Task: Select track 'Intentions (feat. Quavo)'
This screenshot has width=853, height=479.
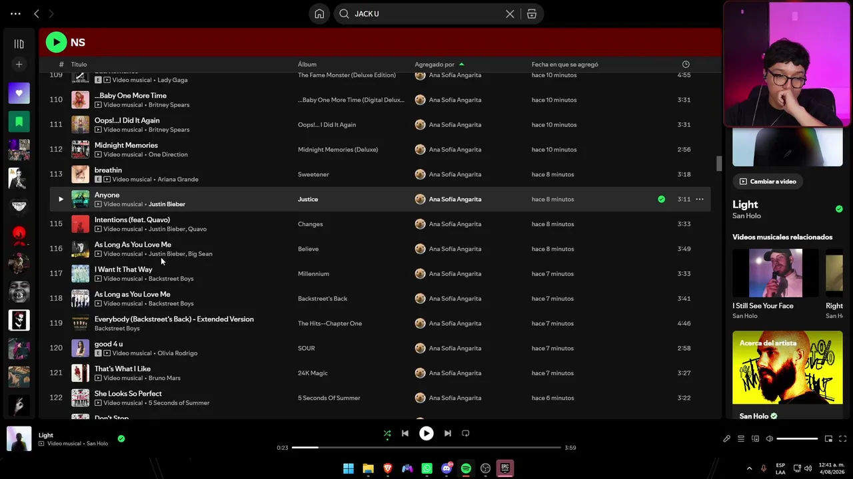Action: coord(132,220)
